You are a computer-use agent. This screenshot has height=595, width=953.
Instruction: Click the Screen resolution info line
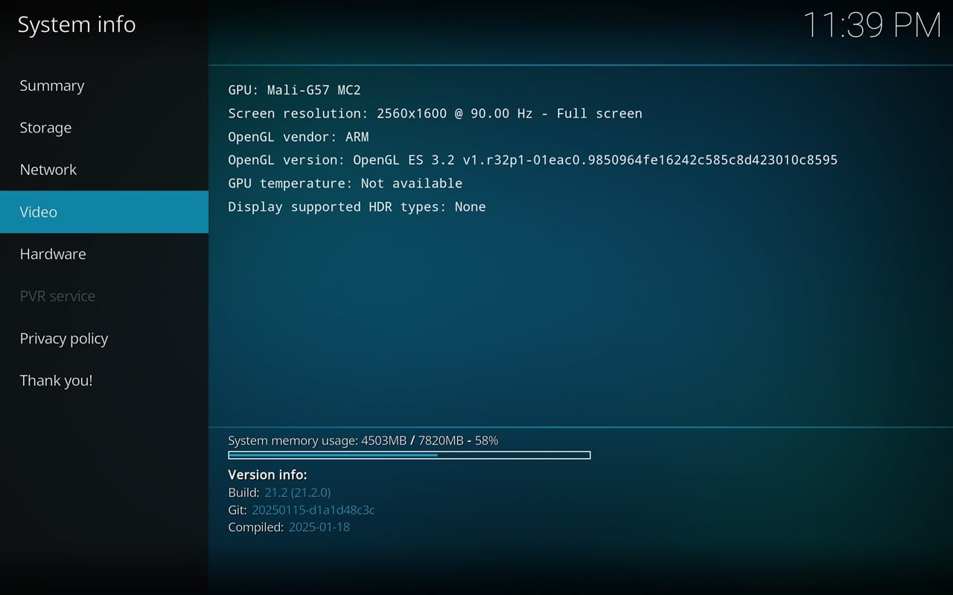[x=435, y=114]
